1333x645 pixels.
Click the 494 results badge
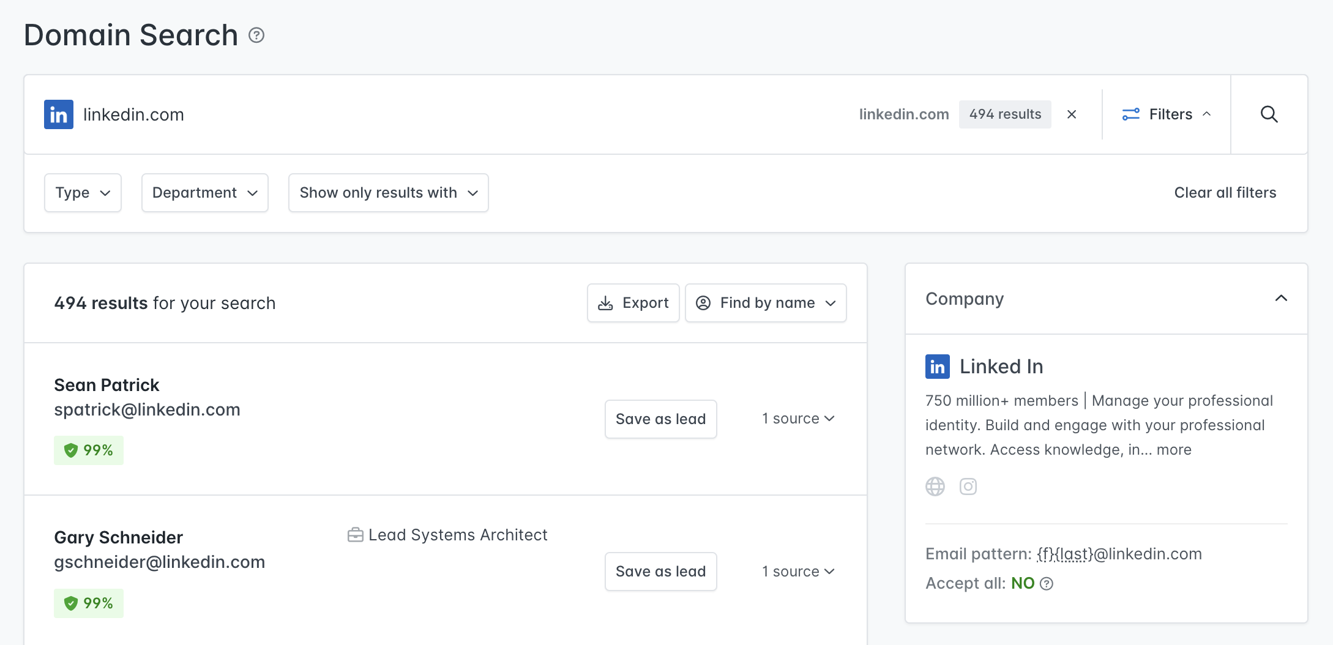[1005, 114]
